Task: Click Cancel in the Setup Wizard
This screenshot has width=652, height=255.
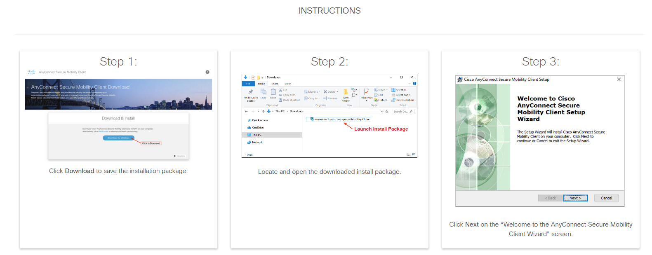Action: (x=607, y=198)
